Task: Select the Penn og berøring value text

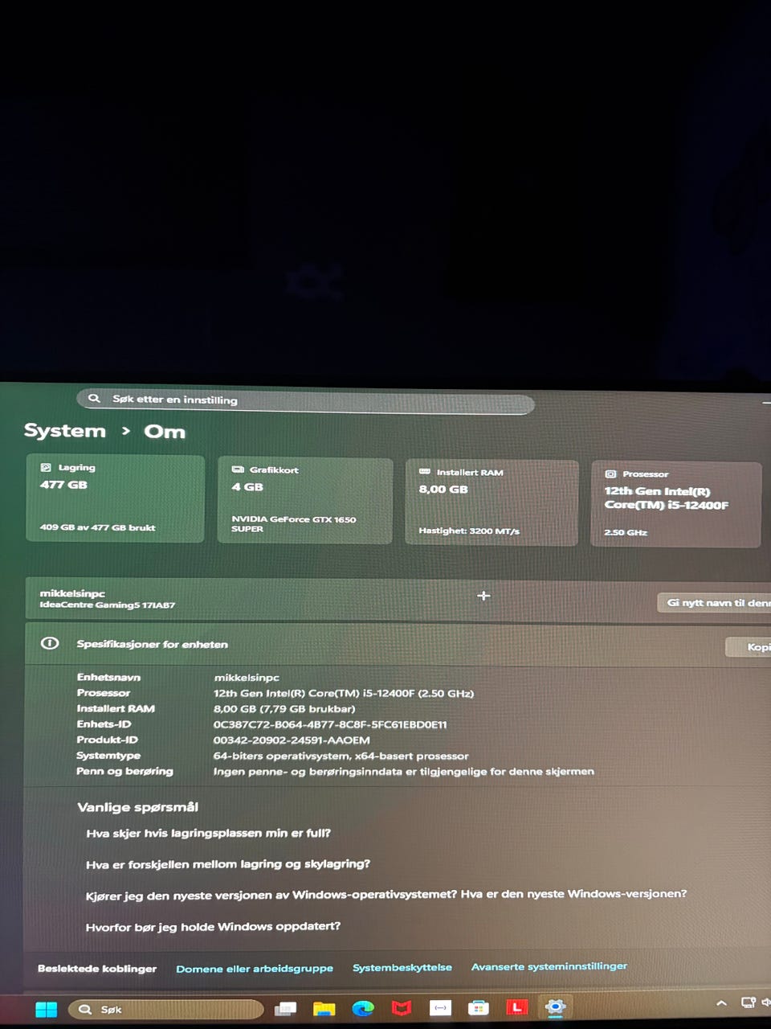Action: click(403, 771)
